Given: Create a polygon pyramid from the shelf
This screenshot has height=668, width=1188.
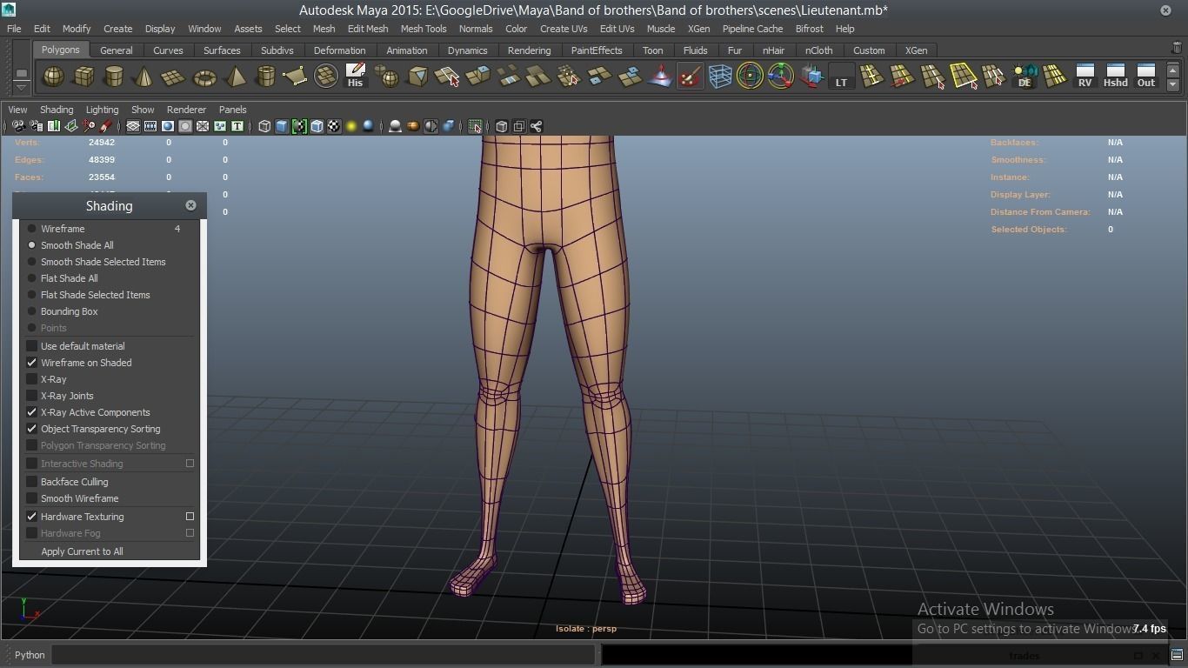Looking at the screenshot, I should click(x=235, y=77).
